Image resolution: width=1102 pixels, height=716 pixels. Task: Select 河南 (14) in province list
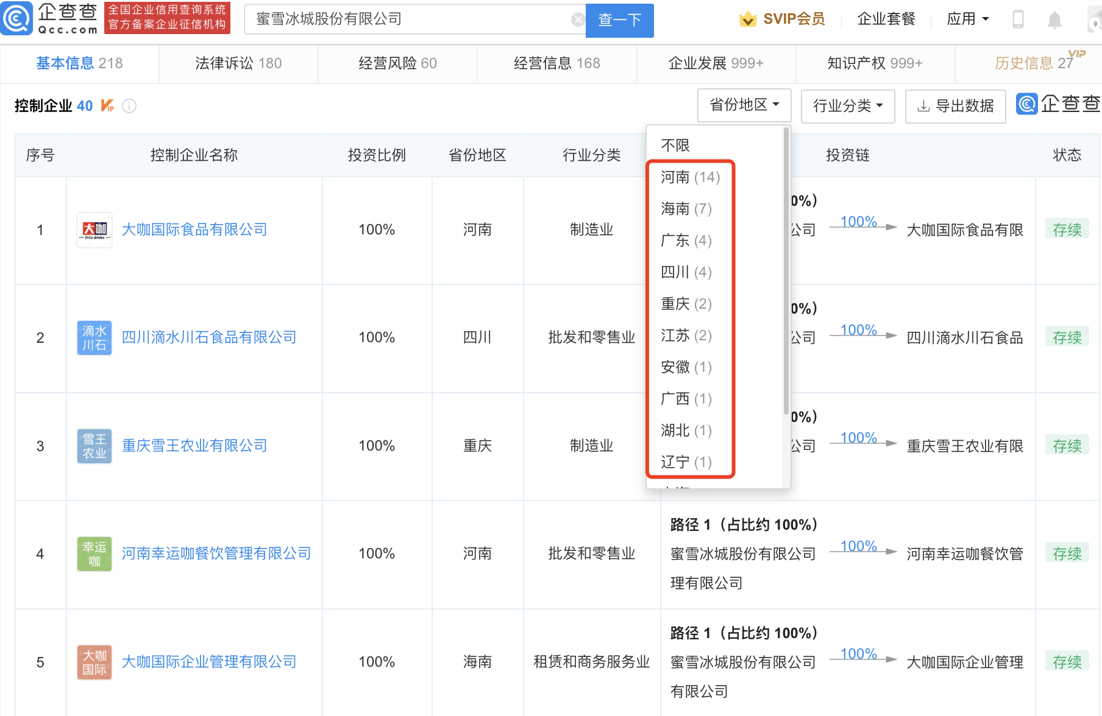point(691,177)
